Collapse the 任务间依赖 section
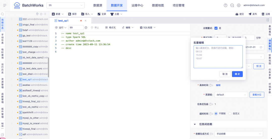Image resolution: width=272 pixels, height=139 pixels. [x=195, y=124]
